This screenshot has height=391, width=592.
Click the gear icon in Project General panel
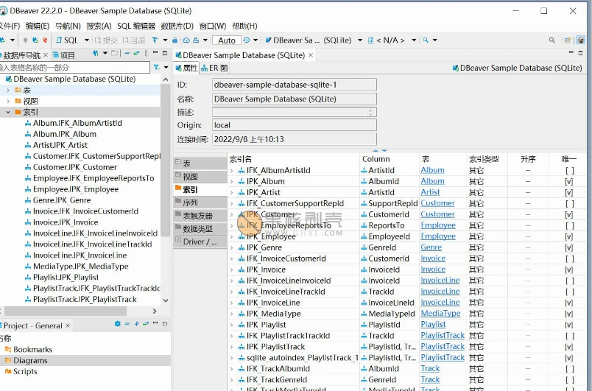(117, 324)
